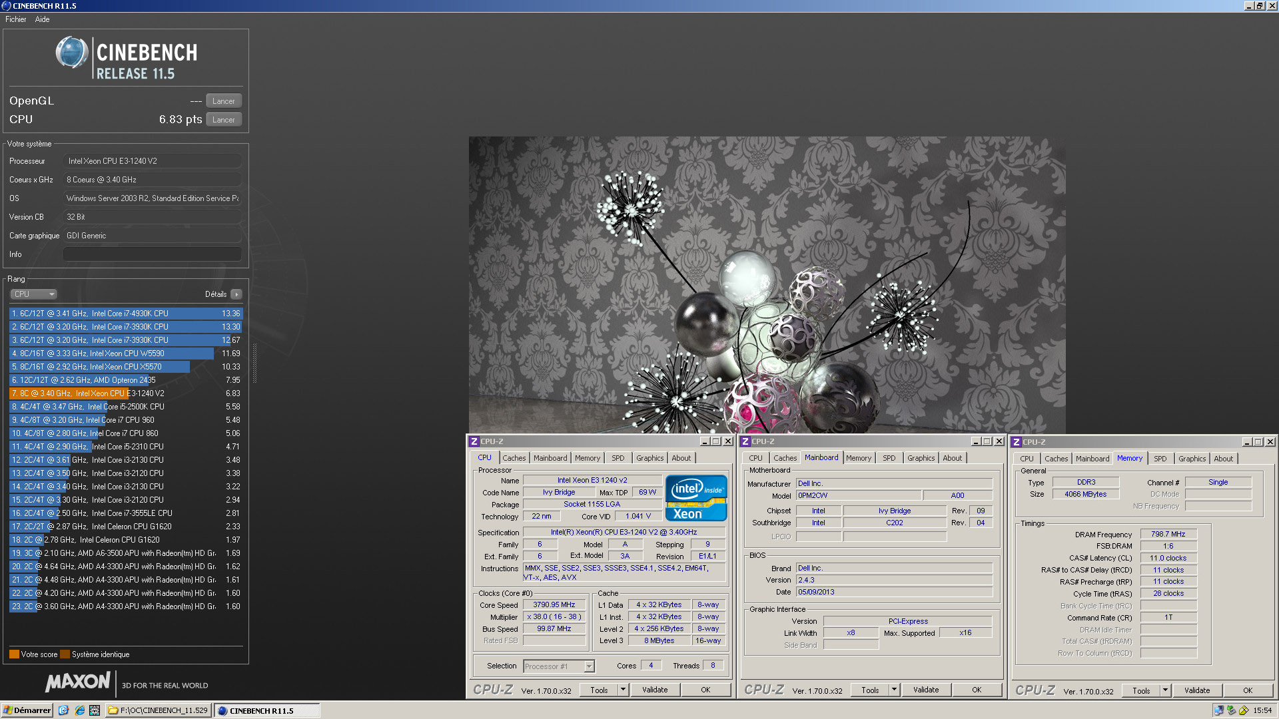Select ranking row Intel Core i7-4930K CPU
The image size is (1279, 719).
click(126, 314)
